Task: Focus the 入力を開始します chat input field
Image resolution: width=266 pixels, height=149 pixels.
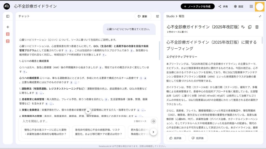Action: coord(75,121)
